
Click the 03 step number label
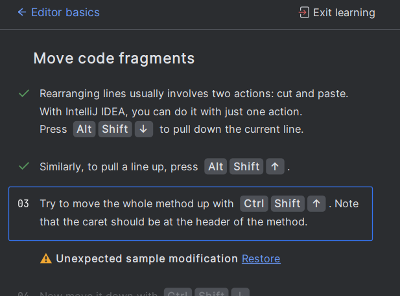23,204
